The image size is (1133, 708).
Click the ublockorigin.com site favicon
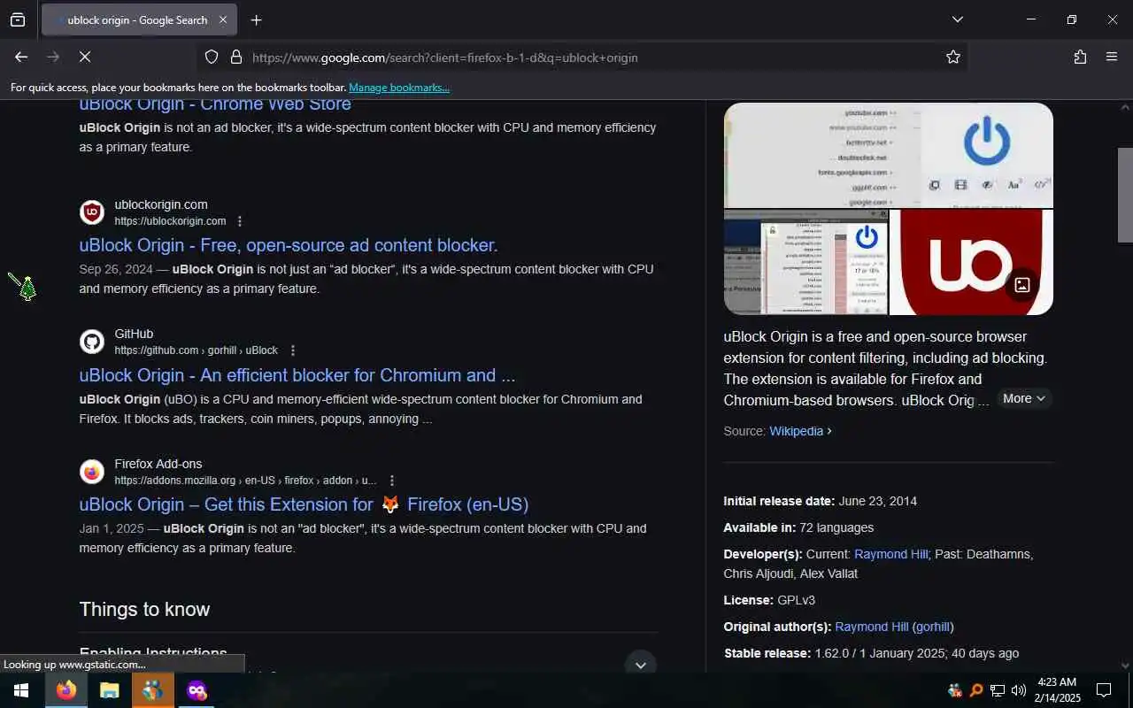pos(92,212)
